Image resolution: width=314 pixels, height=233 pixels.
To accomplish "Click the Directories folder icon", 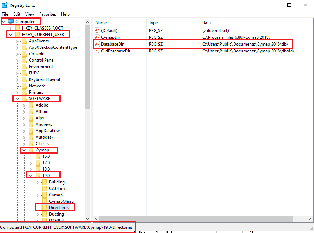I will (45, 208).
